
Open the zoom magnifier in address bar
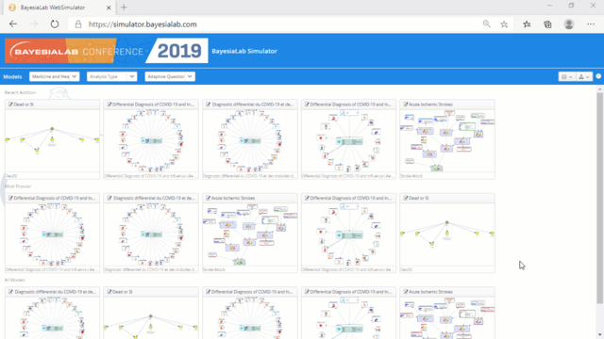coord(487,24)
